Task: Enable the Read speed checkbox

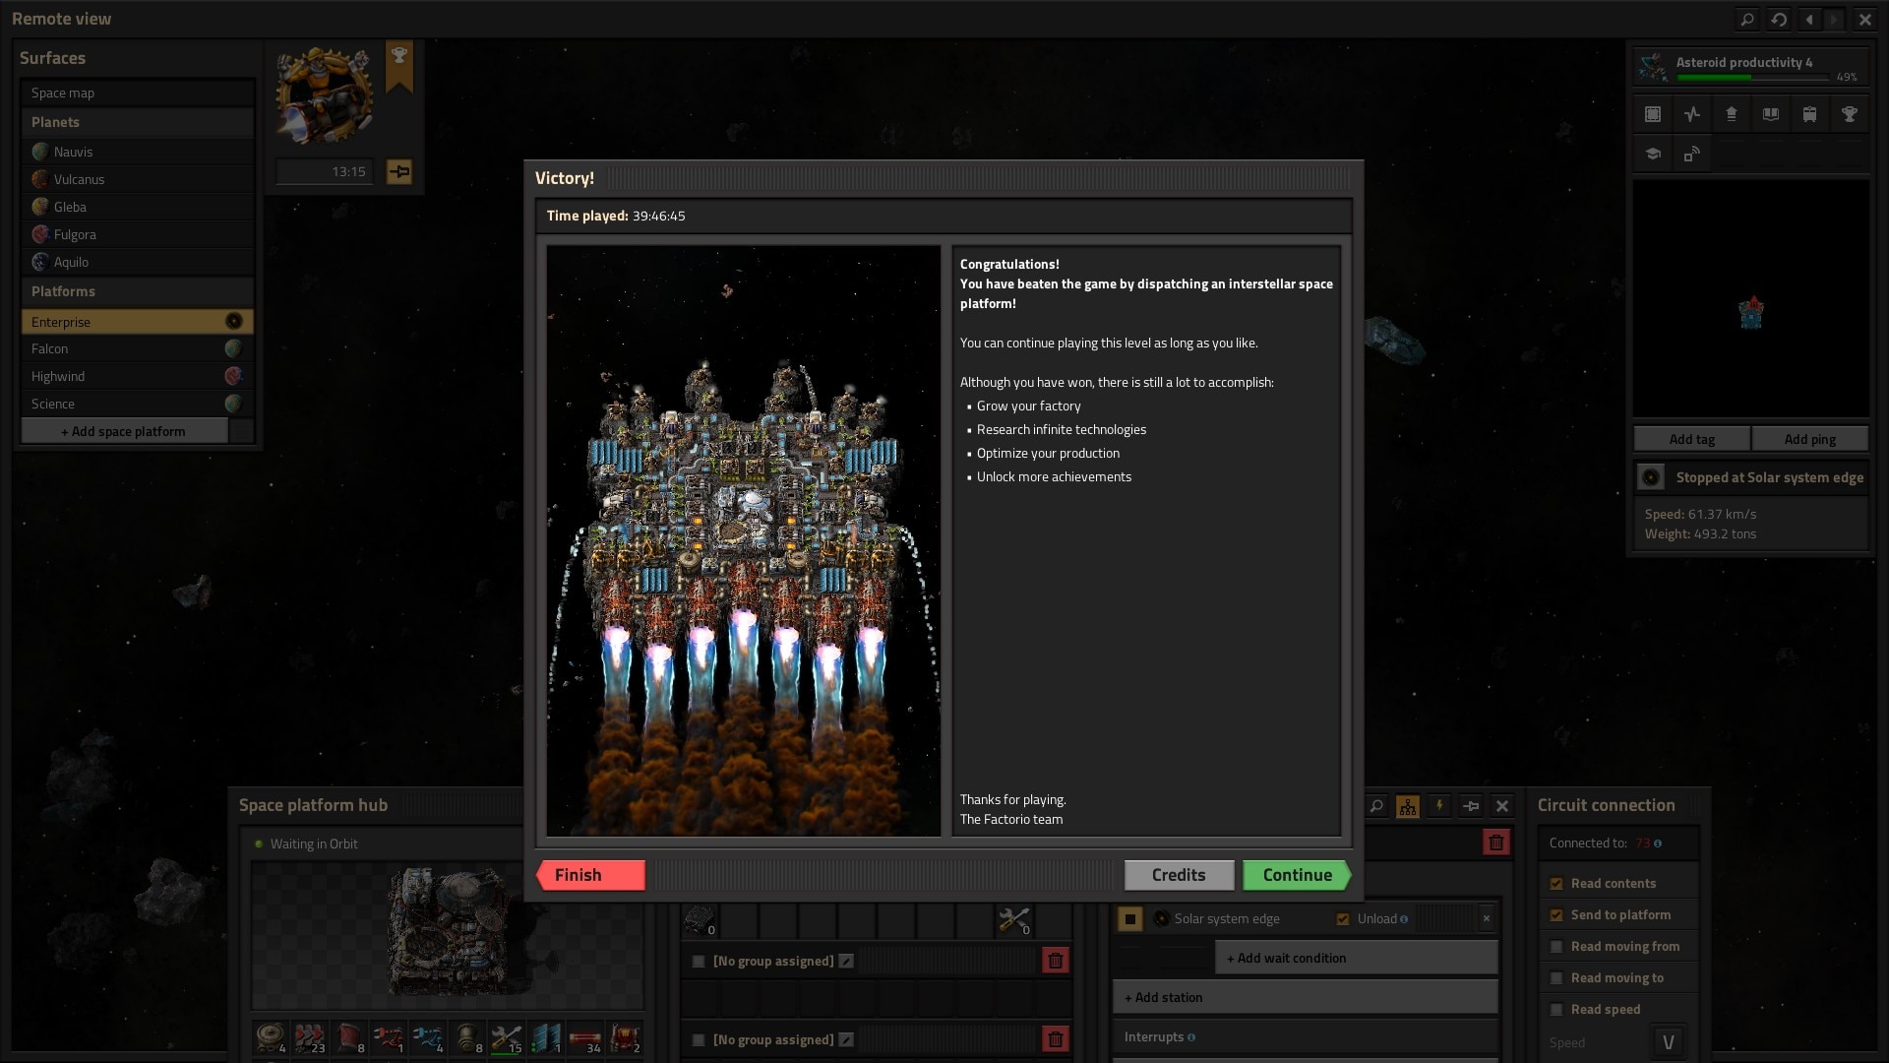Action: (1556, 1010)
